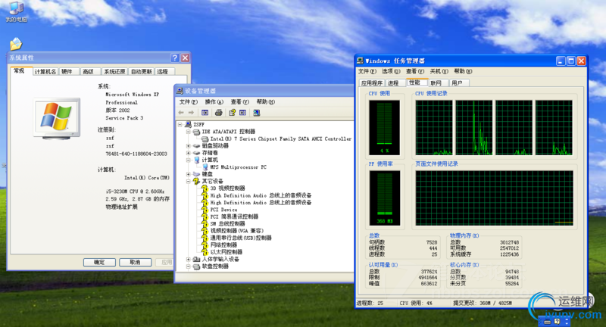Click the Print icon in Device Manager toolbar

pyautogui.click(x=218, y=112)
